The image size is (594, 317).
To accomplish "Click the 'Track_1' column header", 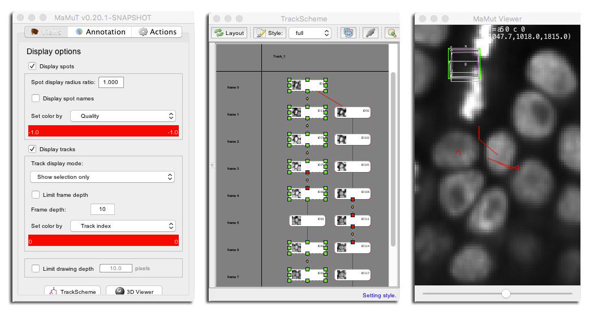I will (x=279, y=56).
